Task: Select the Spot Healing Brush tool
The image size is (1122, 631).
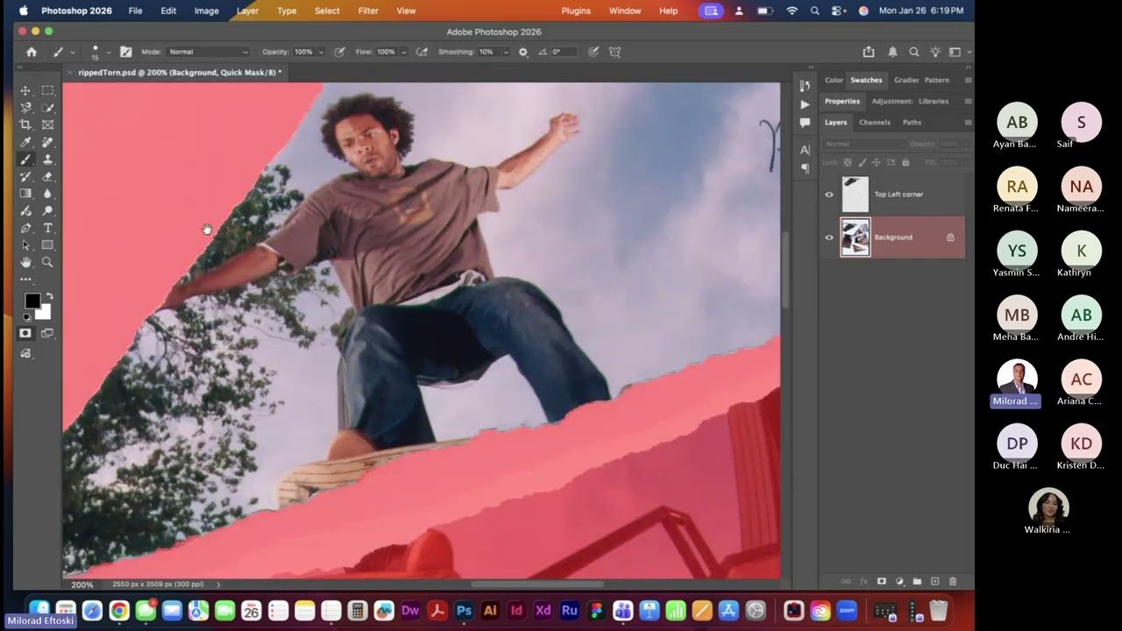Action: pyautogui.click(x=47, y=142)
